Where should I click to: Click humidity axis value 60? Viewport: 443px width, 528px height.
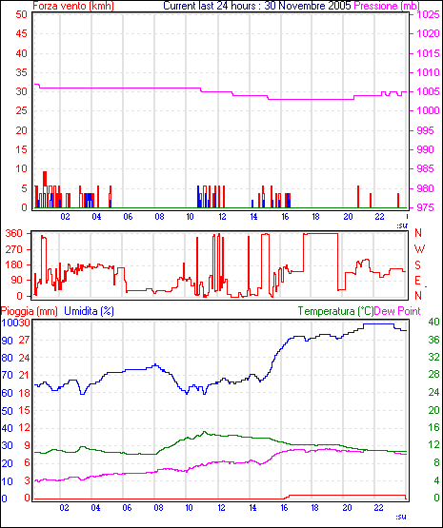pyautogui.click(x=7, y=393)
